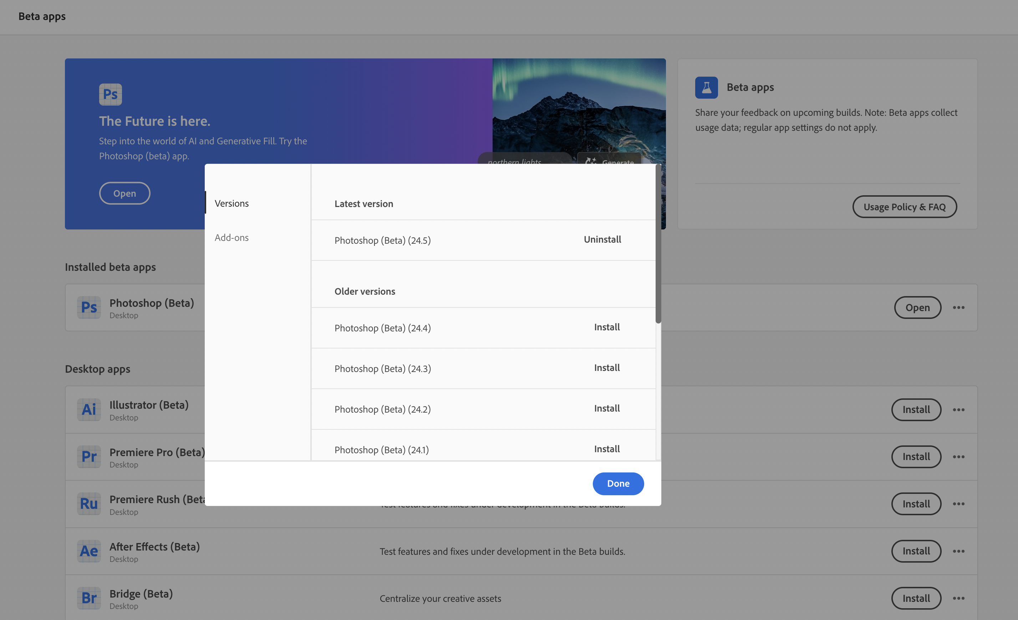The width and height of the screenshot is (1018, 620).
Task: Uninstall Photoshop (Beta) 24.5
Action: [x=602, y=239]
